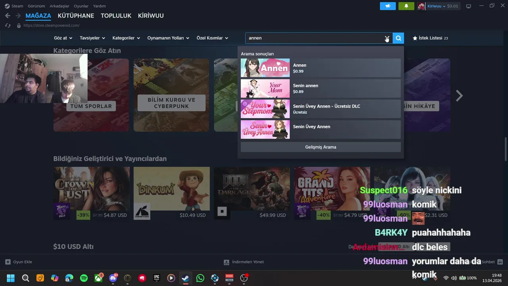Open the DOOM The Dark Ages card
The width and height of the screenshot is (508, 286).
point(252,193)
